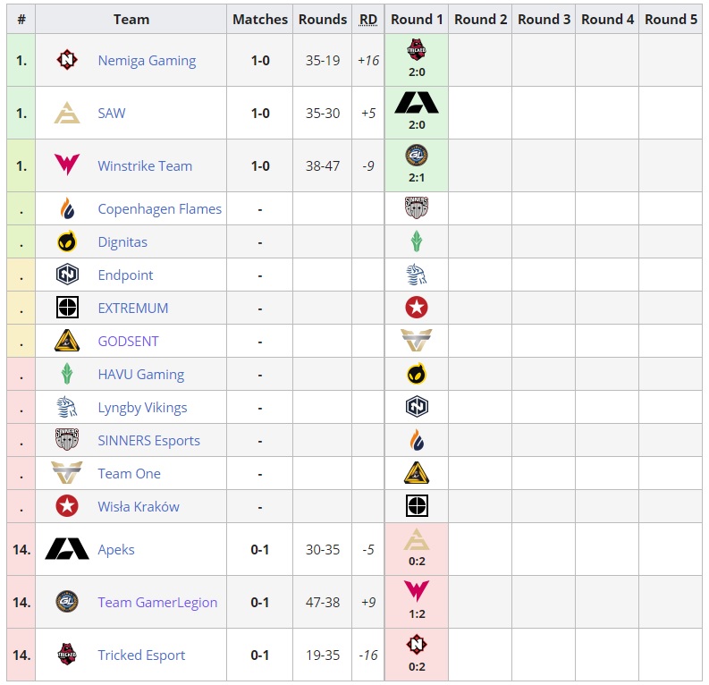Click the Copenhagen Flames logo beside its team name
The height and width of the screenshot is (685, 709).
tap(67, 209)
